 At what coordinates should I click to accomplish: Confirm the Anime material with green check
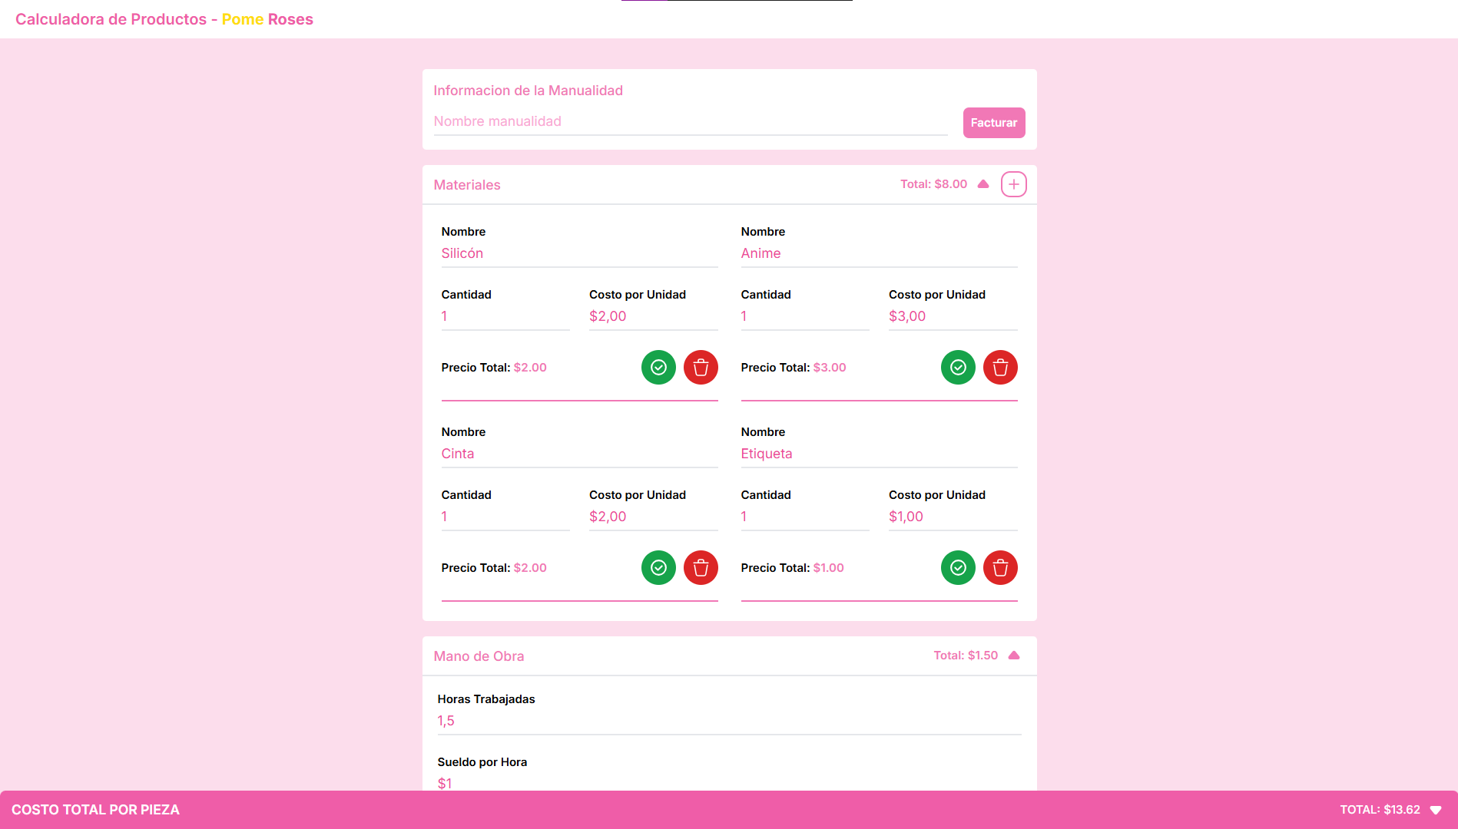coord(958,368)
